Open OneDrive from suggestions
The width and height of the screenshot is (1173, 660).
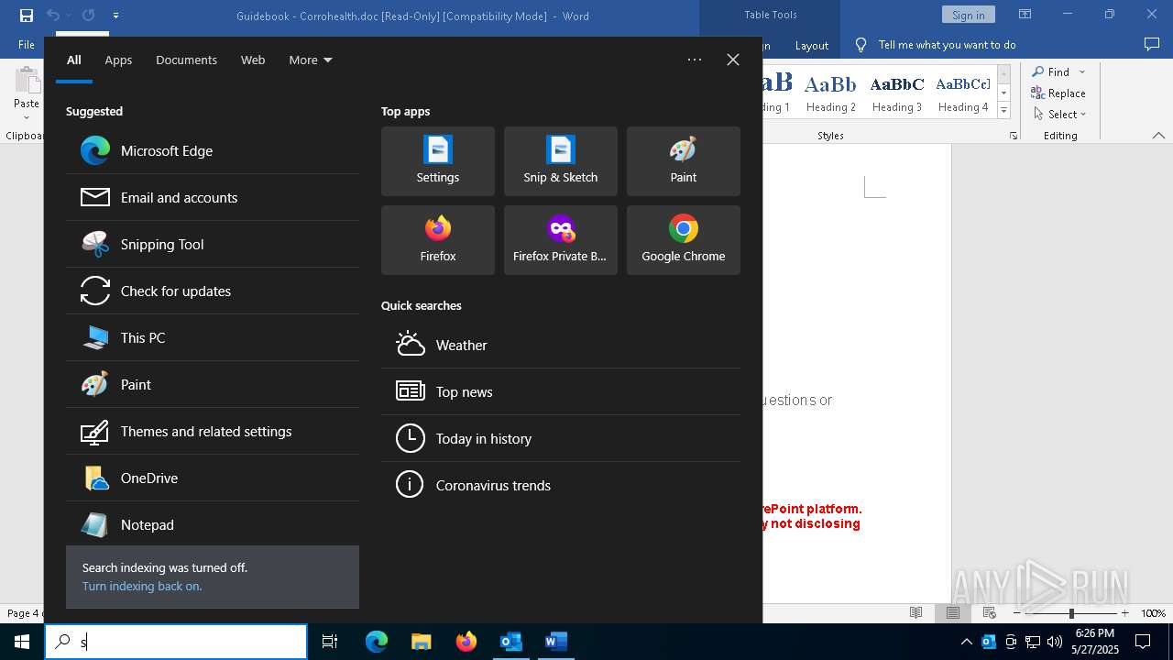point(213,478)
